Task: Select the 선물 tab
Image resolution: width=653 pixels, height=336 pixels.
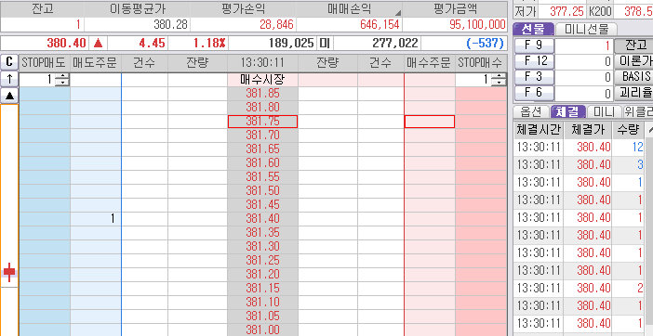Action: click(534, 29)
